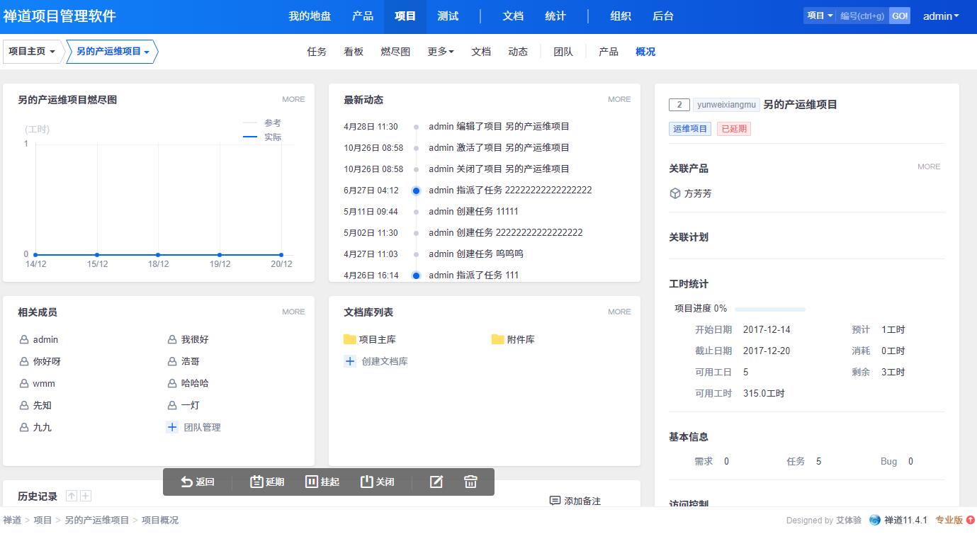Open the 更多 dropdown menu
Viewport: 977px width, 534px height.
click(441, 52)
